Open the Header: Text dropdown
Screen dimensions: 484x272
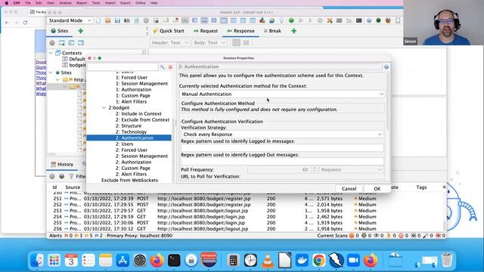pyautogui.click(x=169, y=42)
